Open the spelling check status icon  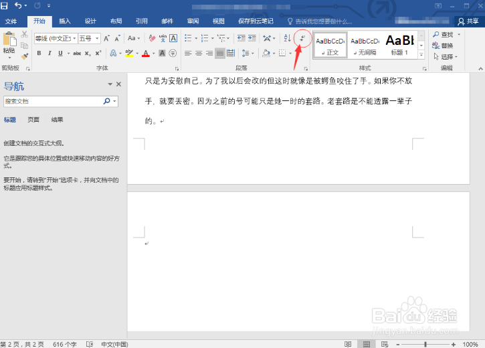pos(90,344)
